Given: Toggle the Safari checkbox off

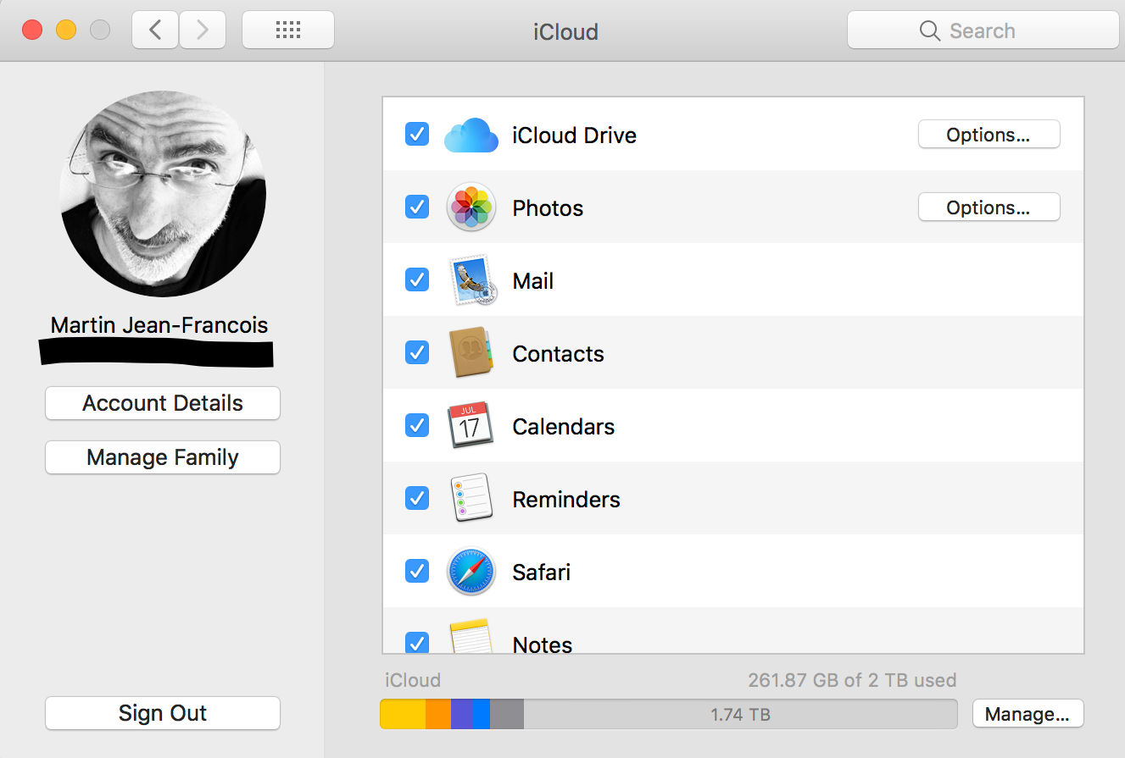Looking at the screenshot, I should [417, 571].
